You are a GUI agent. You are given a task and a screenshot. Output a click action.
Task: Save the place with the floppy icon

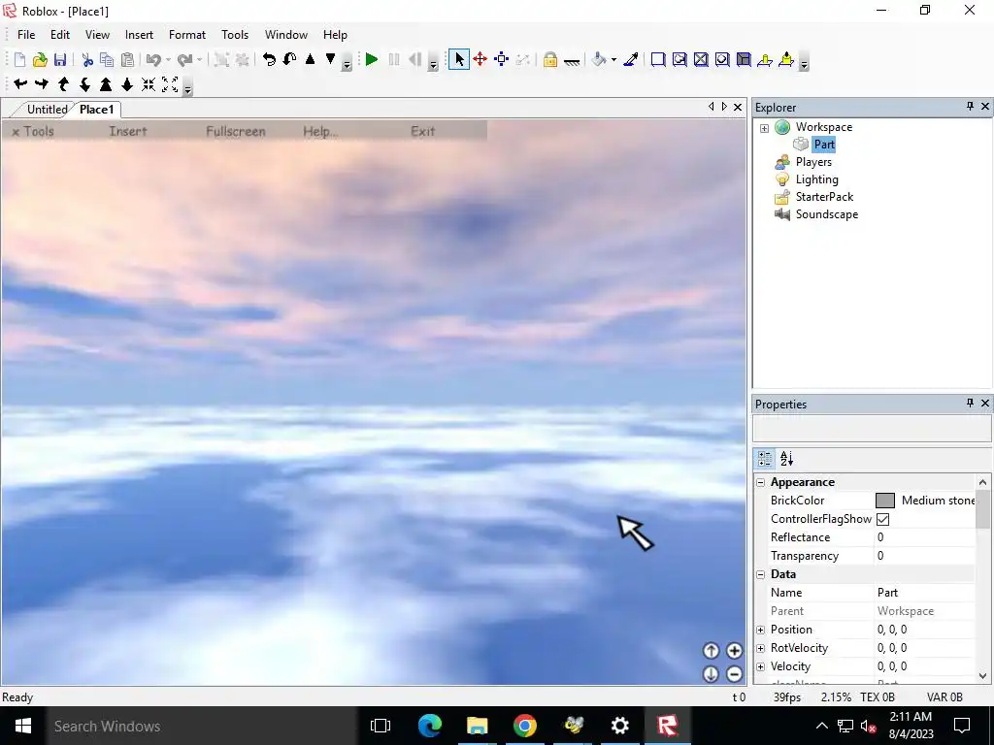point(59,59)
